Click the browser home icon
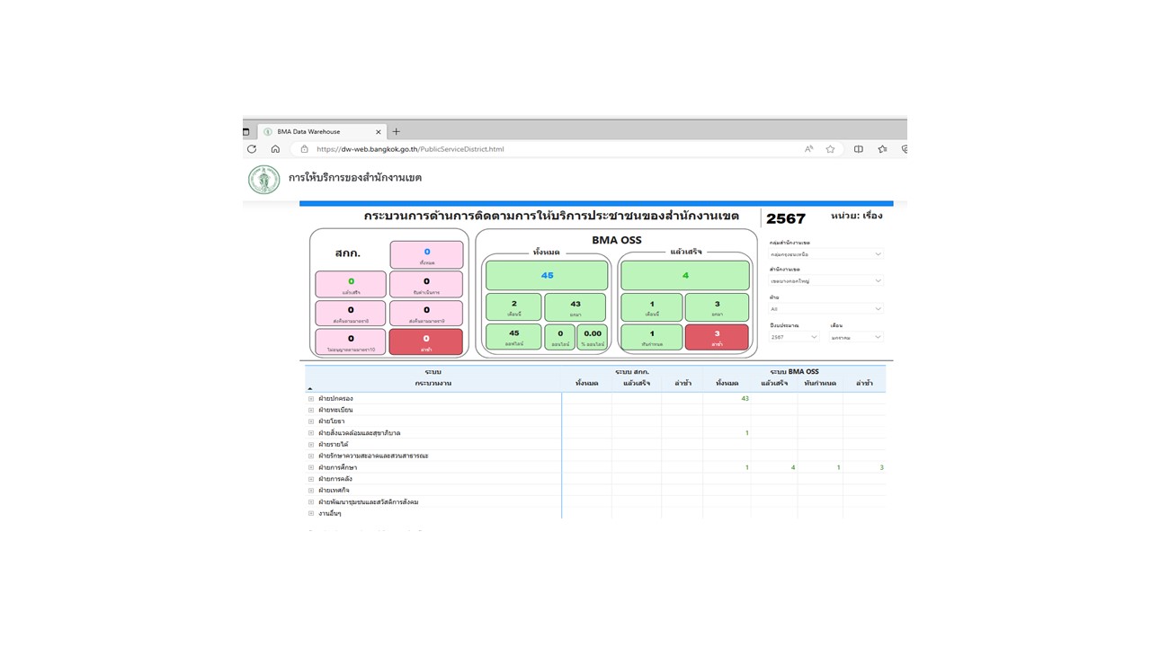The image size is (1151, 647). [275, 149]
